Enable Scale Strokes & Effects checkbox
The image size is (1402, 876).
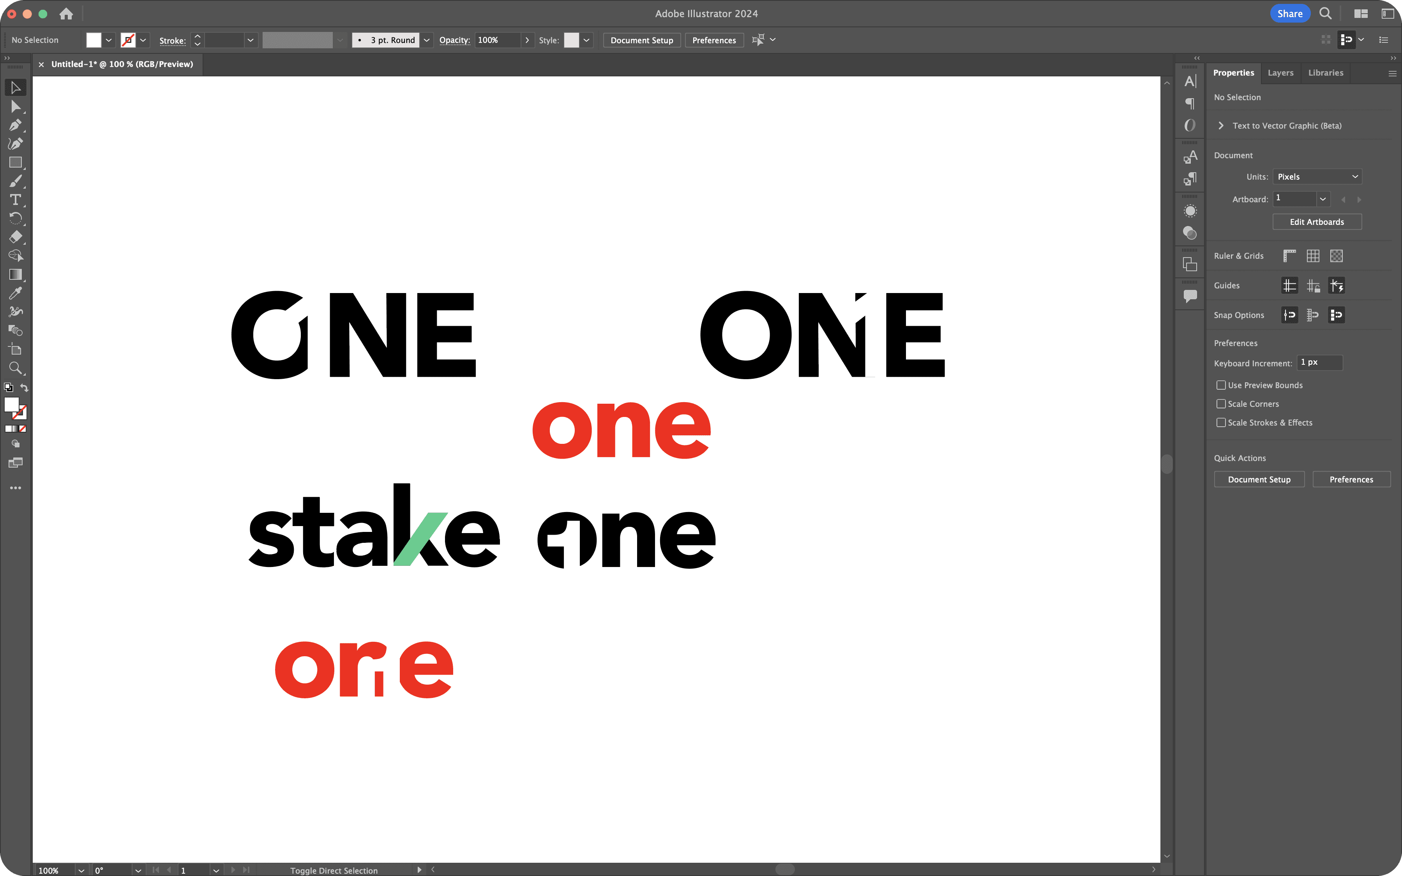1221,422
